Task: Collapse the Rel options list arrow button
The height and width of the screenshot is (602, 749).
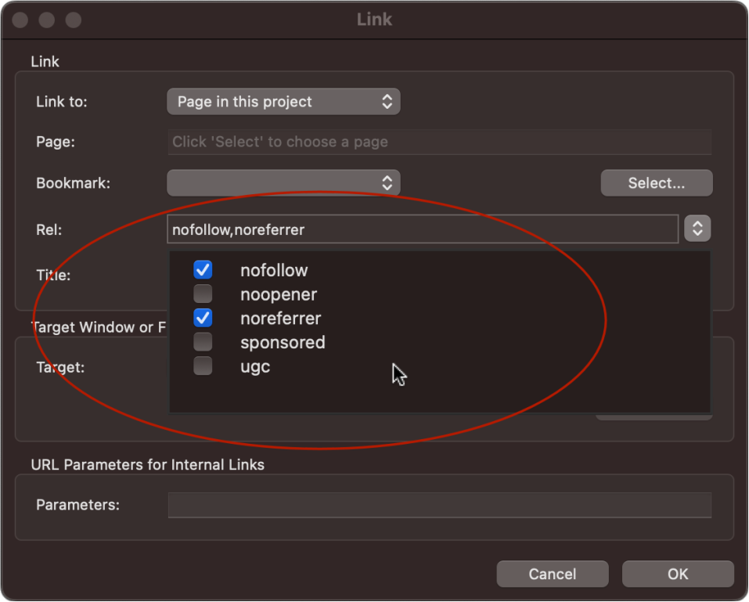Action: click(x=697, y=229)
